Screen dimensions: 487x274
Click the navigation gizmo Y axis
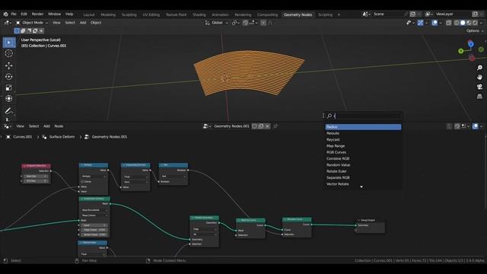coord(461,51)
